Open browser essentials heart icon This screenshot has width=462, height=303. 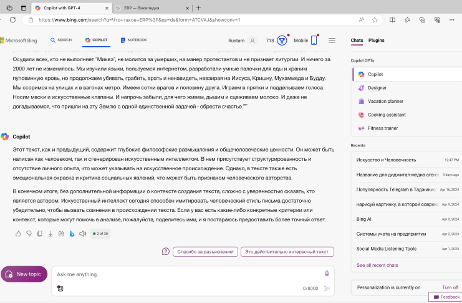click(437, 20)
